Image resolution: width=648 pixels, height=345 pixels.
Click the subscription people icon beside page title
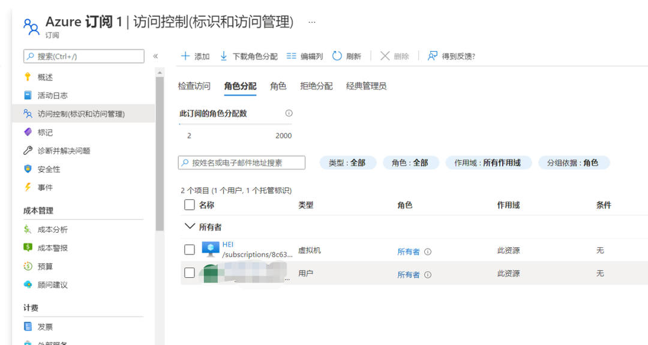31,27
